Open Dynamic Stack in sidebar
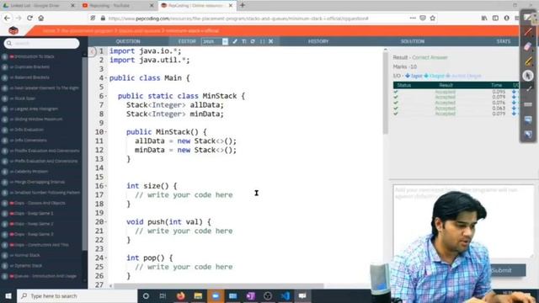Image resolution: width=539 pixels, height=303 pixels. (28, 266)
